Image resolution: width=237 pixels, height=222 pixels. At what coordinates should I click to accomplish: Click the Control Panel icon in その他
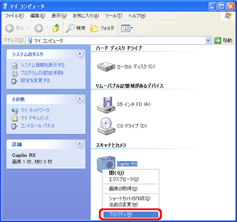[15, 126]
